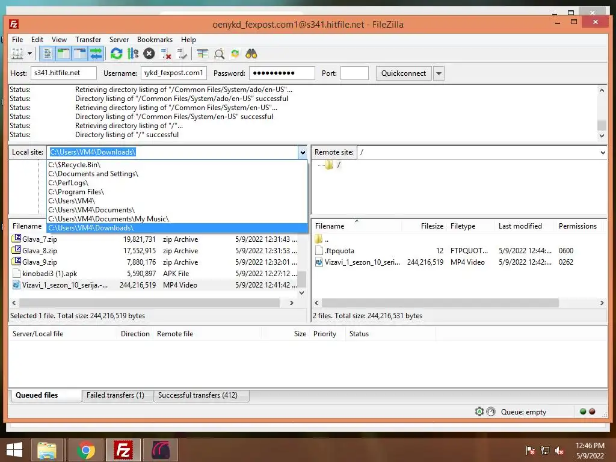Sort remote list by Filename column
The image size is (616, 462).
pos(357,226)
